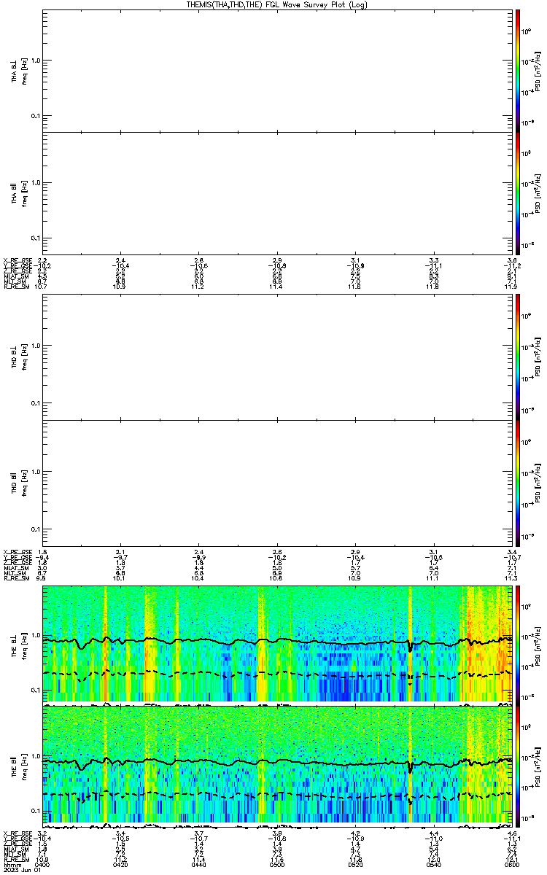Click the "0400" time tick label
Screen dimensions: 547x875
coord(42,864)
